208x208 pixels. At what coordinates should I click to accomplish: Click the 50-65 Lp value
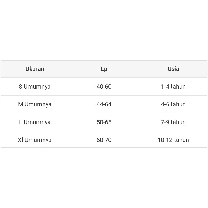104,122
